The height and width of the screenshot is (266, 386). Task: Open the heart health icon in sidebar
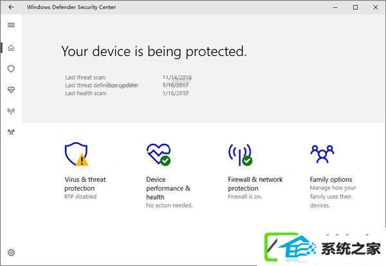[x=11, y=90]
